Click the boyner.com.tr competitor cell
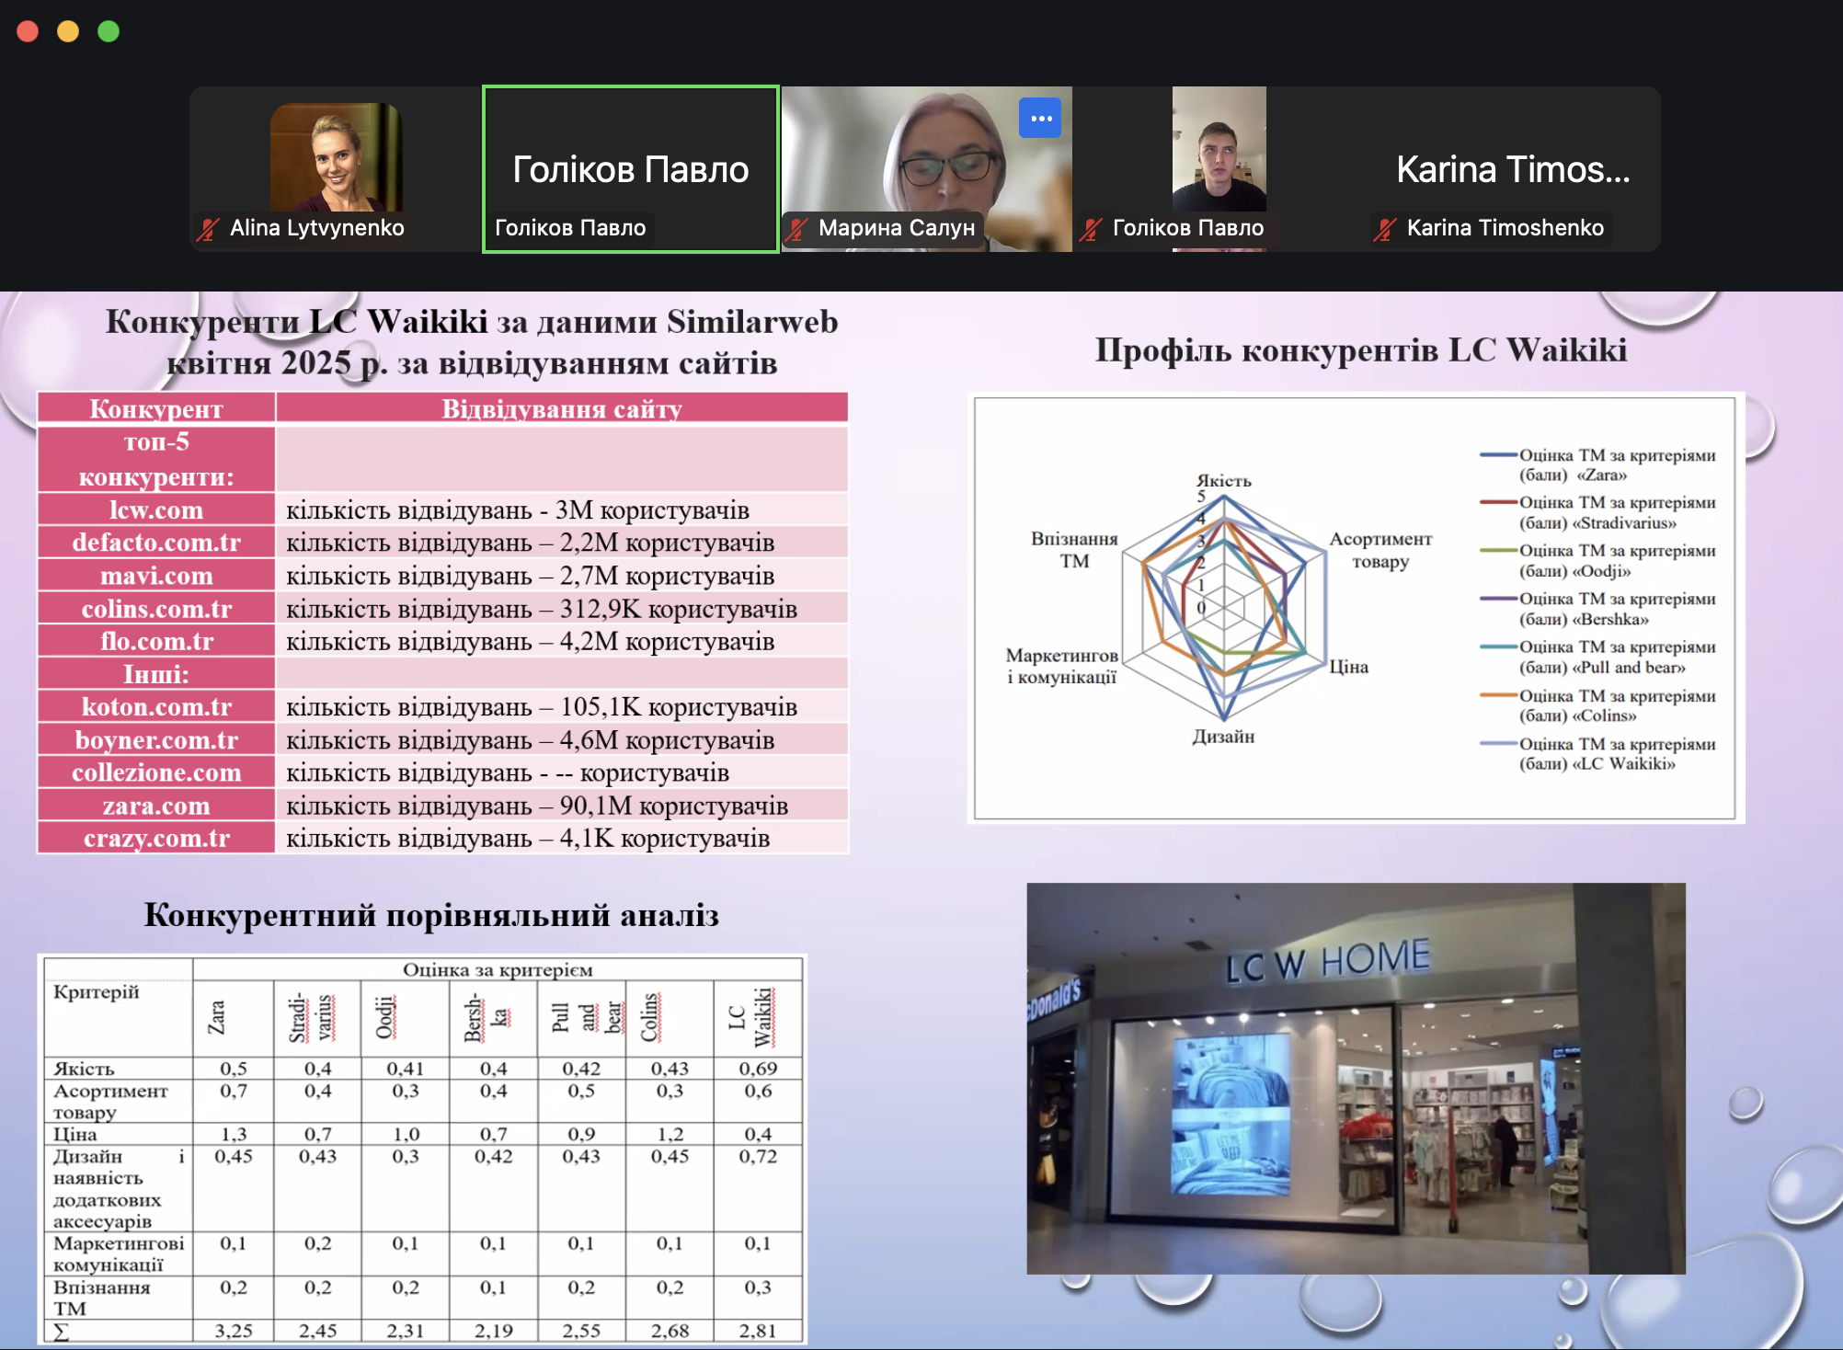Screen dimensions: 1843x1350 point(156,739)
